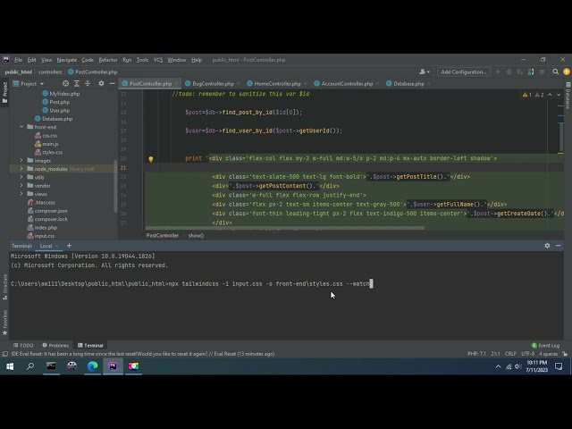
Task: Open the File menu
Action: coord(18,60)
